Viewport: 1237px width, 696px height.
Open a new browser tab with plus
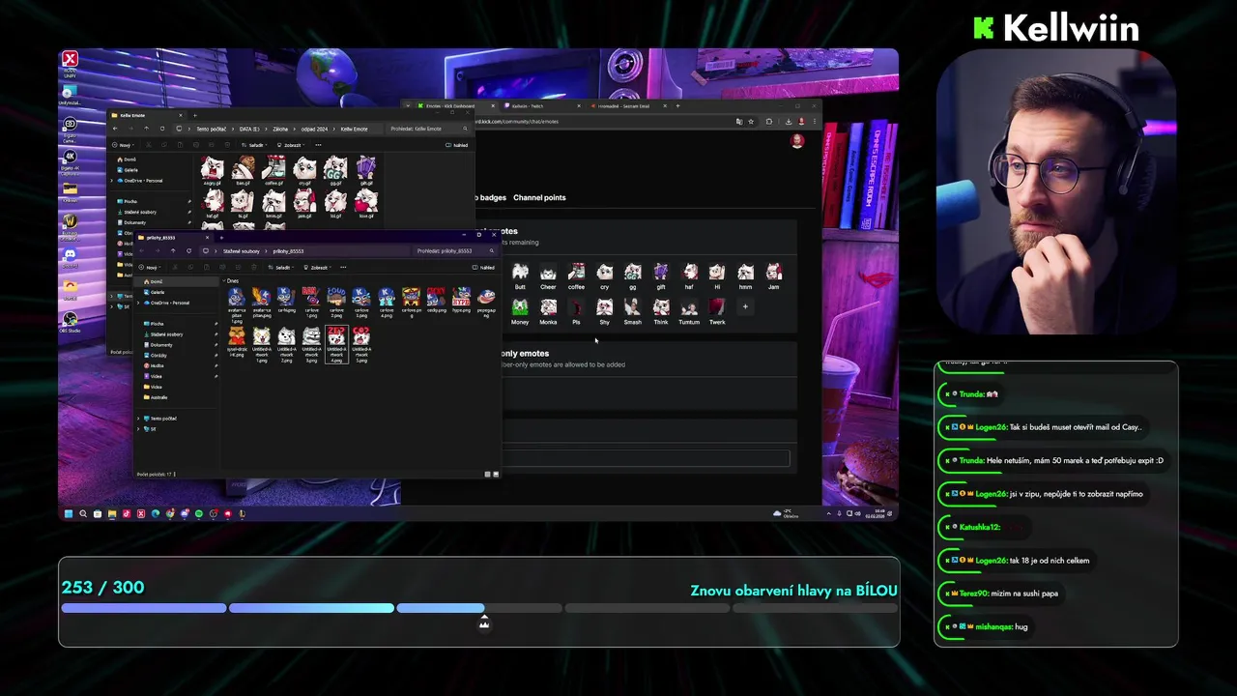tap(677, 105)
